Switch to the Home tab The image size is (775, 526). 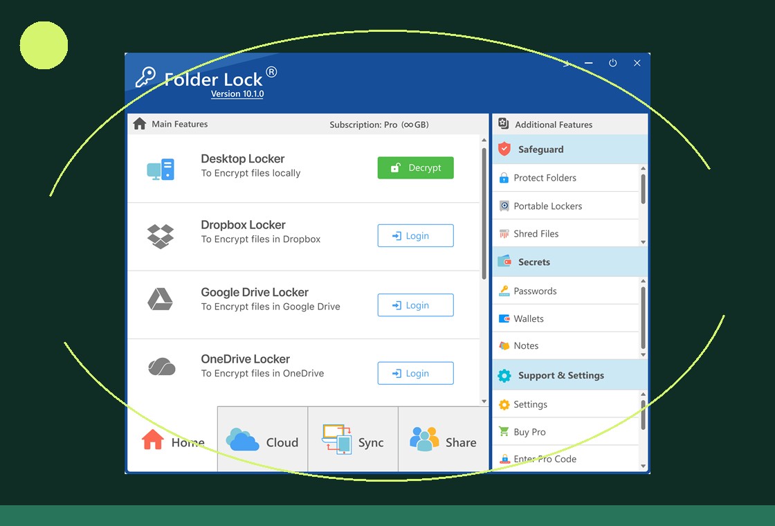(172, 439)
